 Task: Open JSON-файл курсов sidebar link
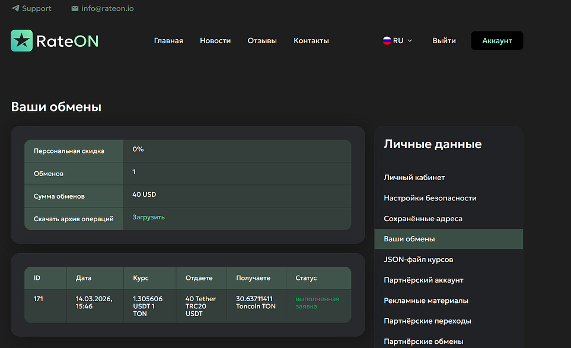pos(419,260)
